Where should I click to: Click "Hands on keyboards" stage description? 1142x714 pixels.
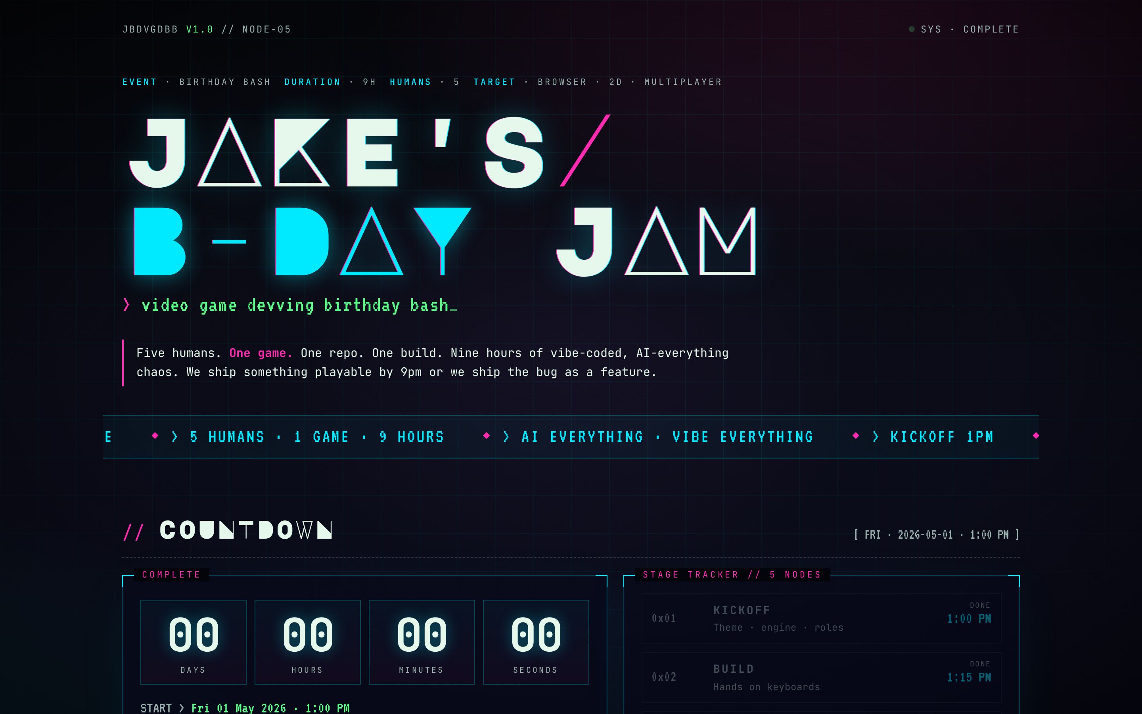[x=766, y=687]
